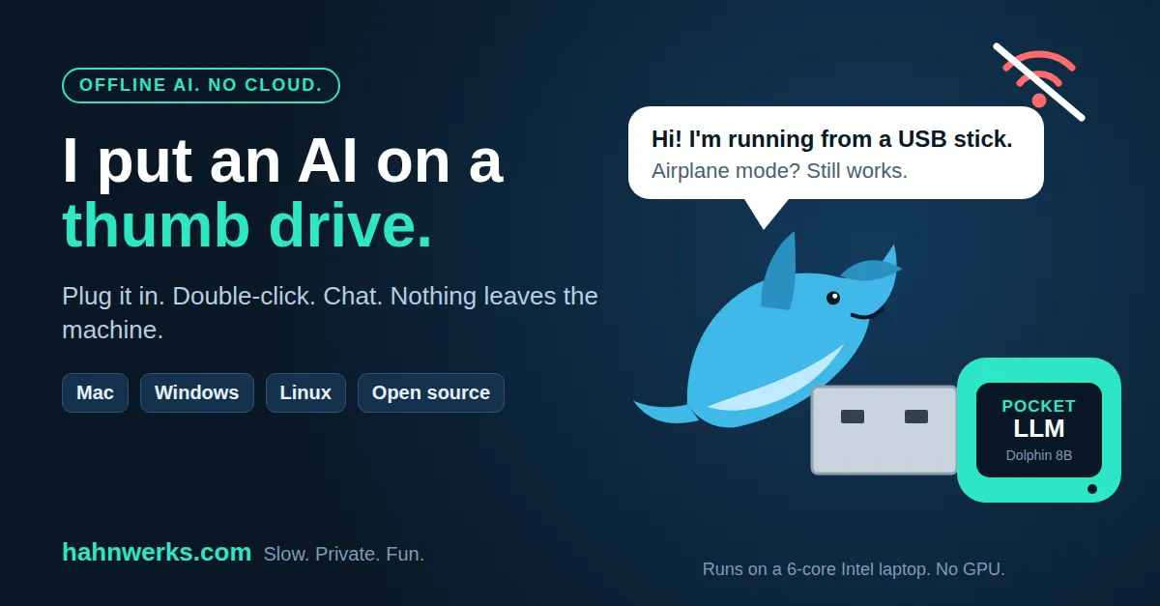The height and width of the screenshot is (606, 1160).
Task: Click the green "thumb drive." headline text
Action: (247, 225)
